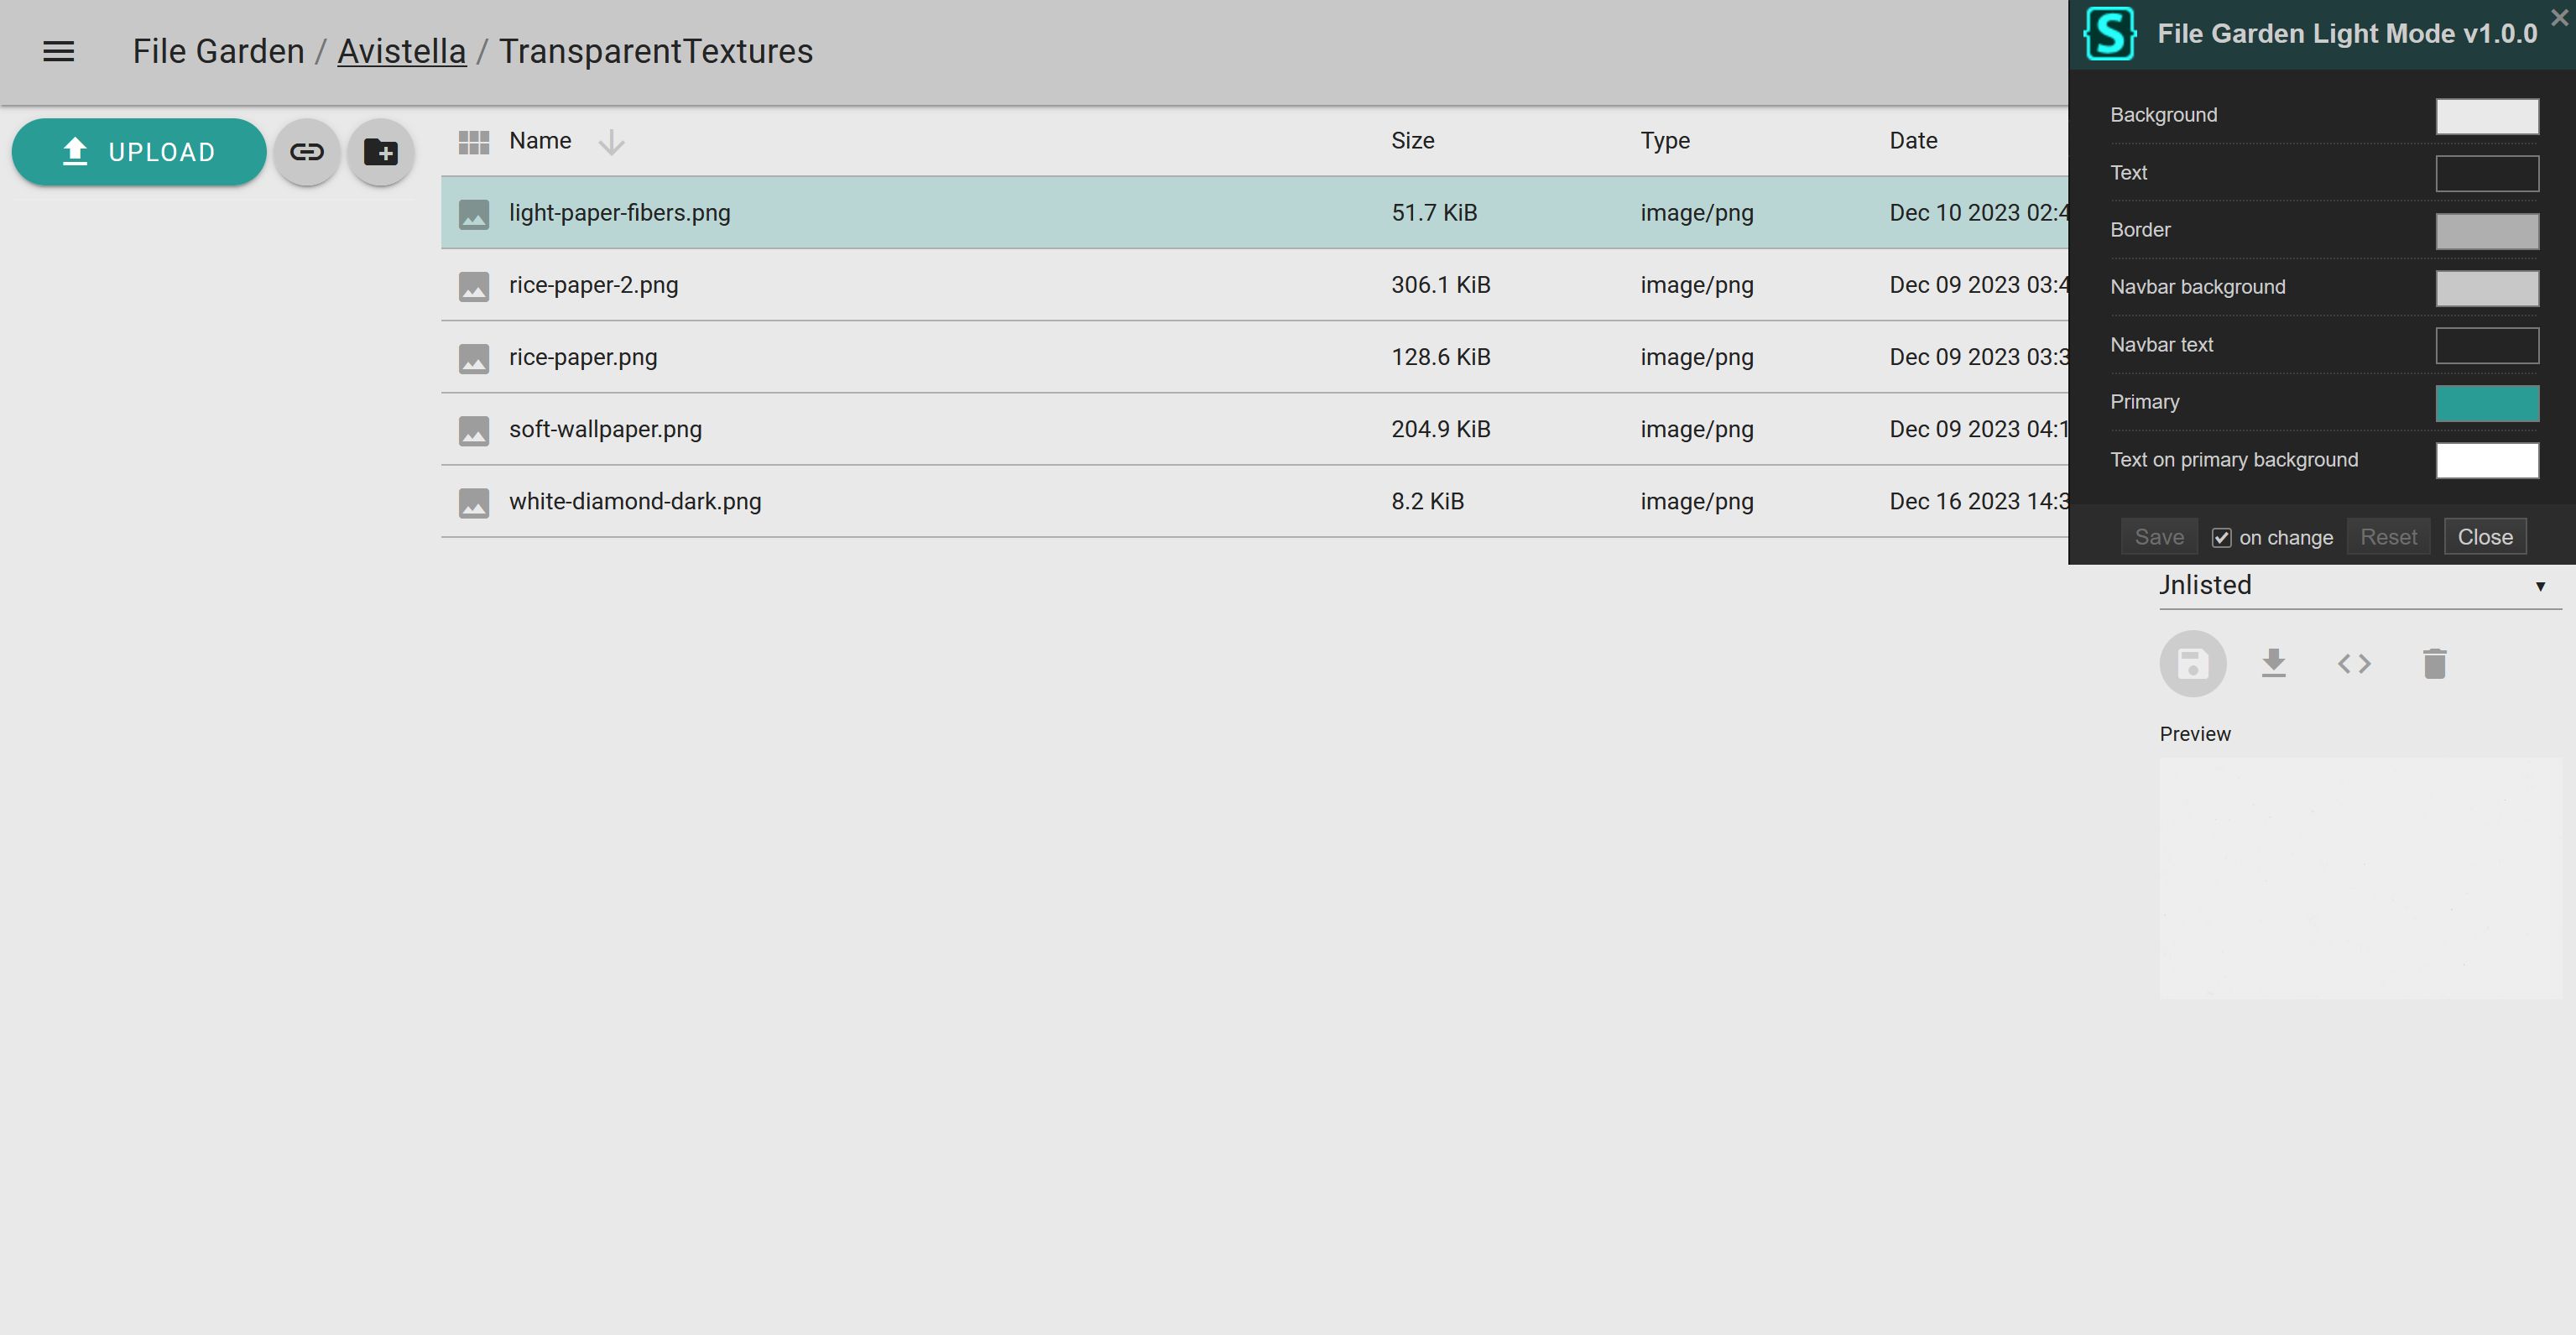The width and height of the screenshot is (2576, 1335).
Task: Enable the on change auto-save option
Action: (x=2220, y=536)
